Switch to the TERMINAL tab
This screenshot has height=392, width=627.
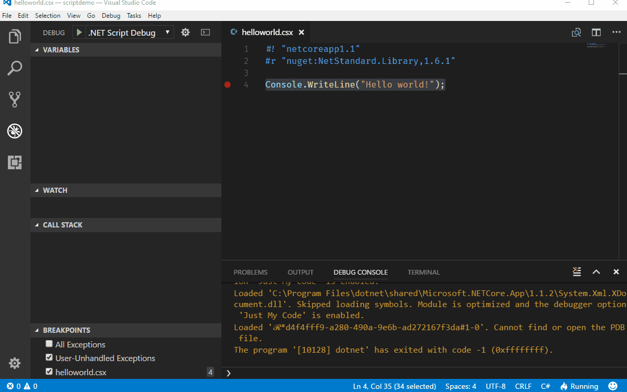click(x=423, y=272)
